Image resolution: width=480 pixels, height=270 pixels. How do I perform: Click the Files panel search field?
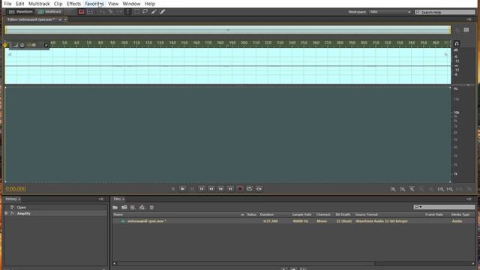coord(444,207)
